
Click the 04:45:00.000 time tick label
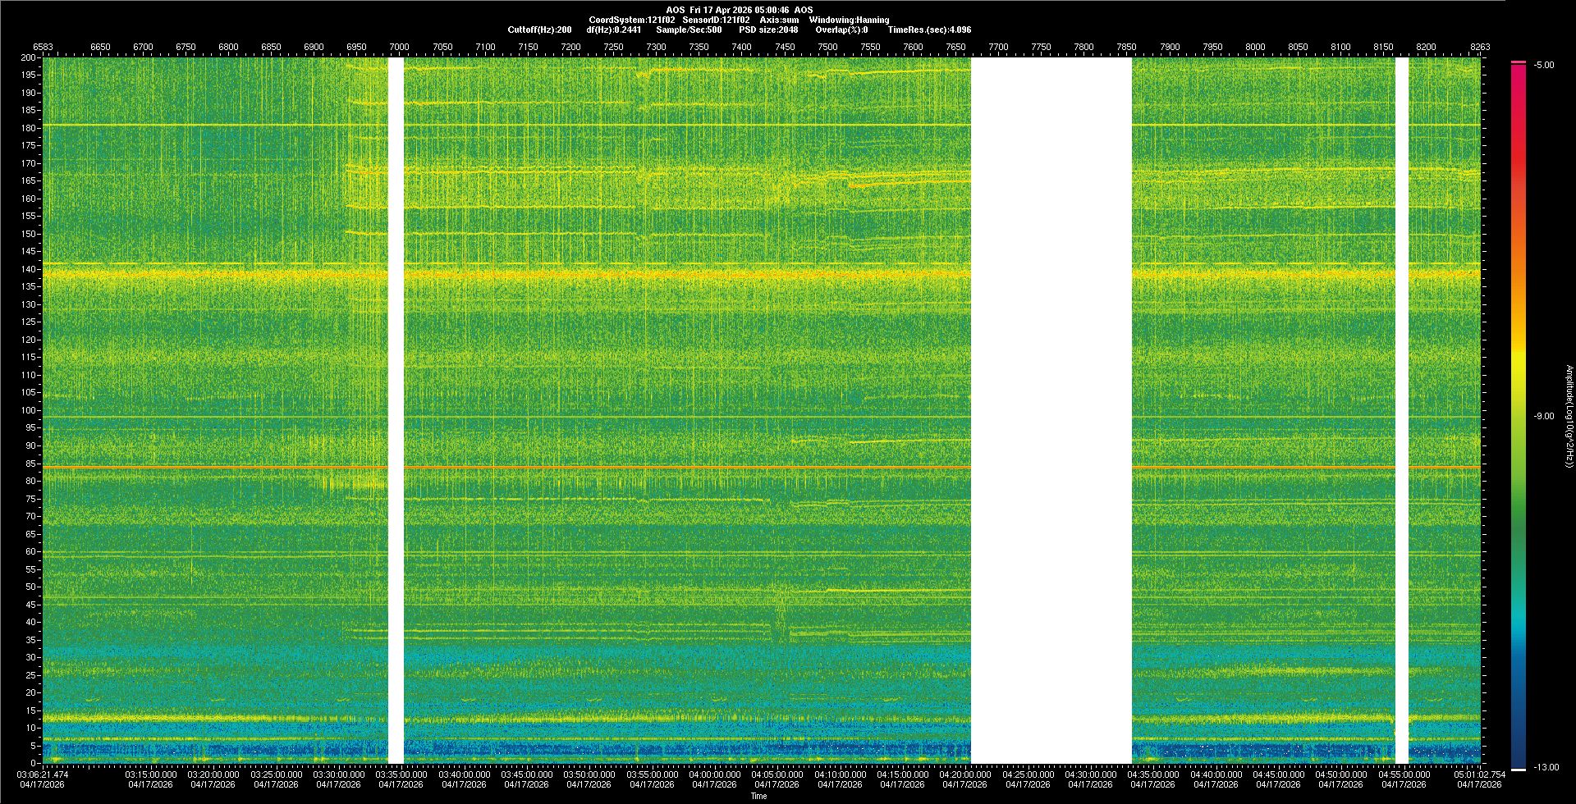[x=1278, y=774]
